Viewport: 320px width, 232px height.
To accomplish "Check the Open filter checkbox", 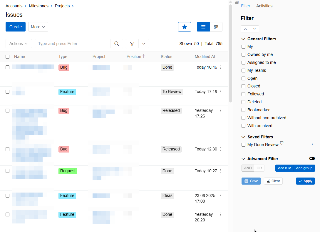I will pos(243,79).
